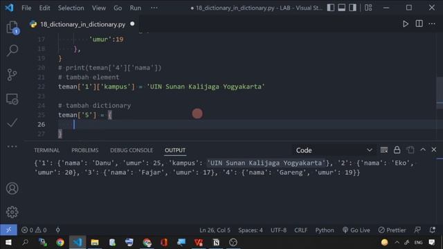Open the Explorer view in activity bar
The image size is (443, 249).
(x=12, y=28)
